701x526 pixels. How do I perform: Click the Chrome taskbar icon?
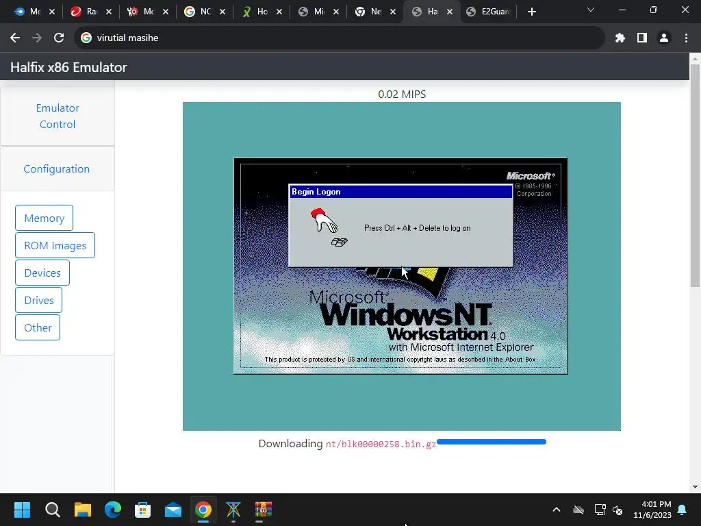(203, 510)
